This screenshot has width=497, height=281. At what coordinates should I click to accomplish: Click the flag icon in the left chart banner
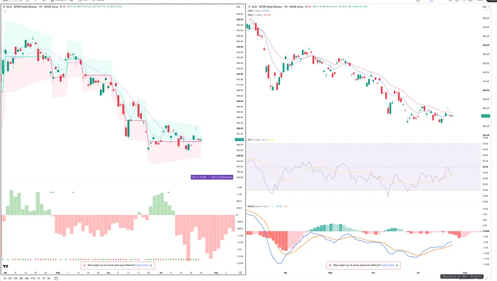point(84,265)
